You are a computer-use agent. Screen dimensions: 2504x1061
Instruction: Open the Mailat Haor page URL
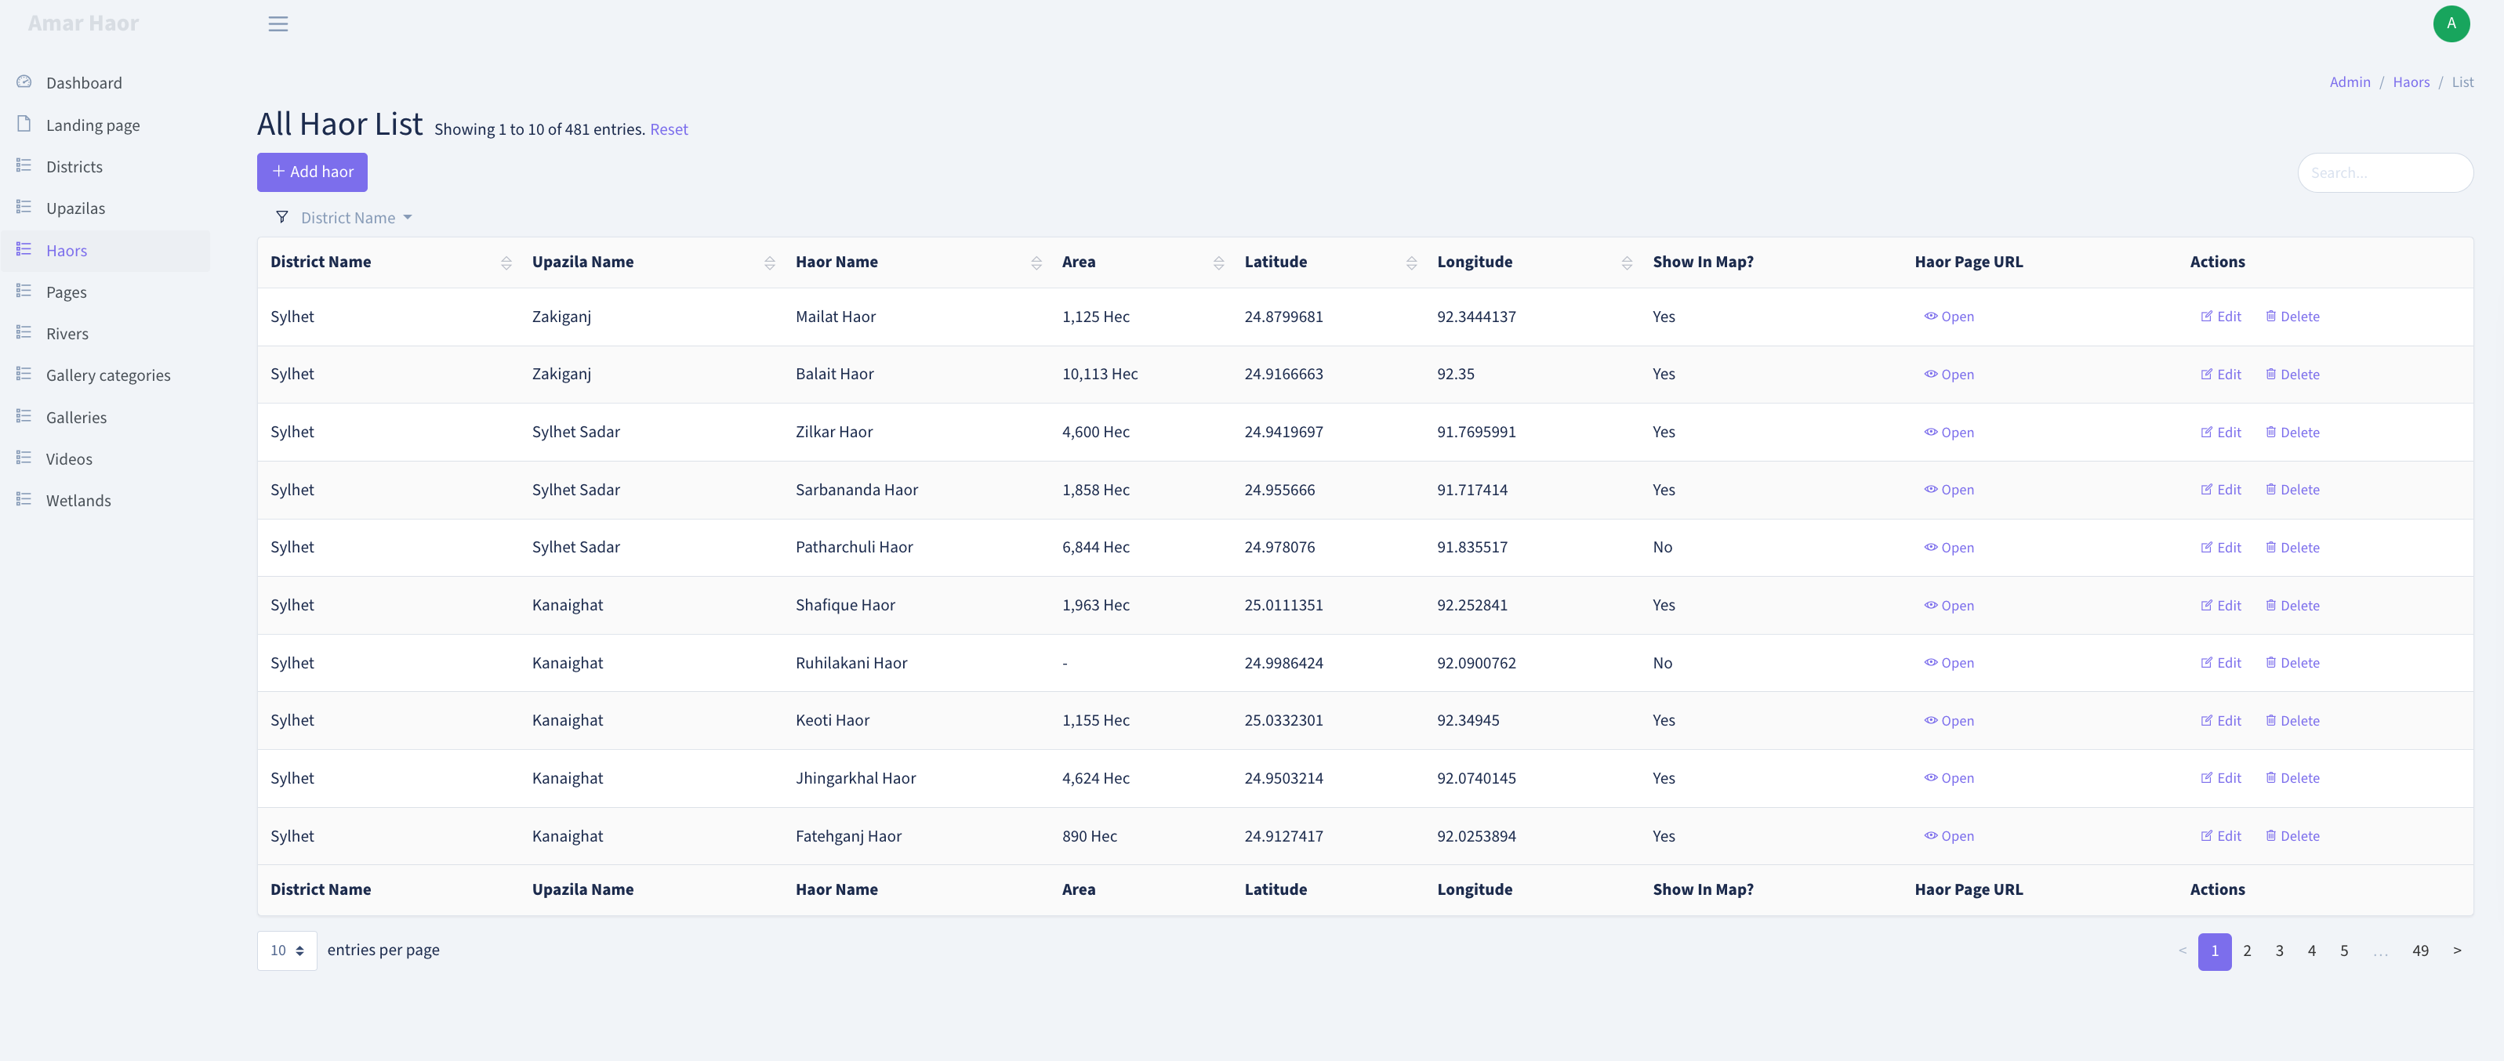point(1949,317)
